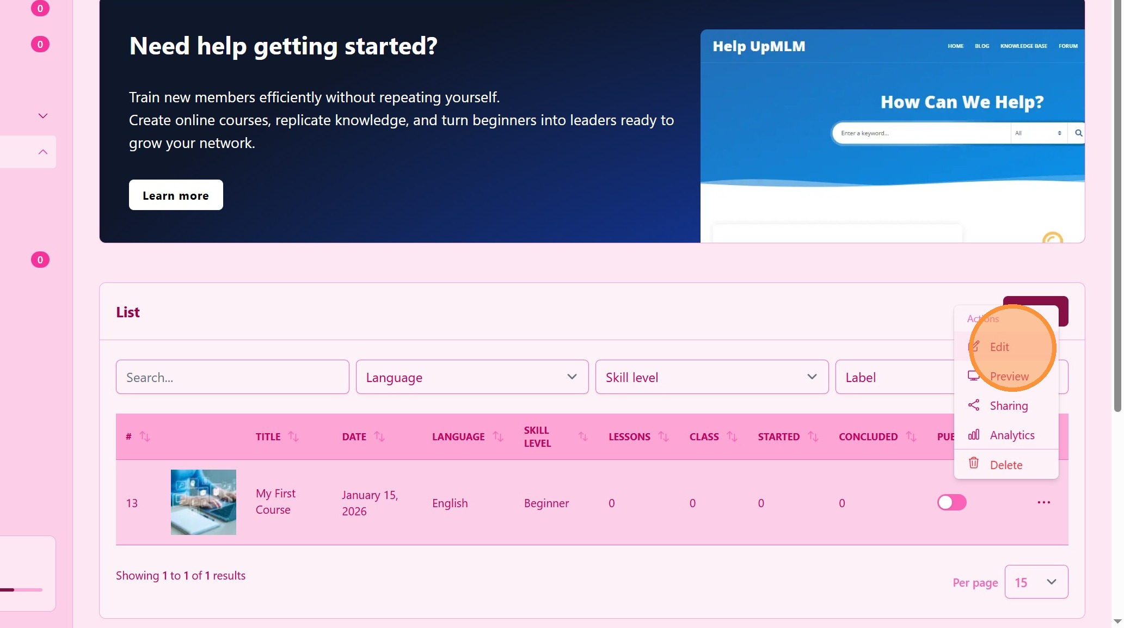Sort table by Date column arrows

point(379,436)
